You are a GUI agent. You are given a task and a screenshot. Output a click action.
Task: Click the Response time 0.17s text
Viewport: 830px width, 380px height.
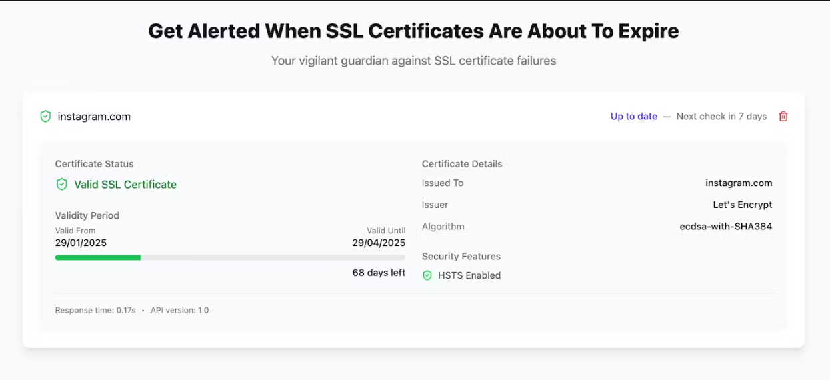[x=95, y=310]
